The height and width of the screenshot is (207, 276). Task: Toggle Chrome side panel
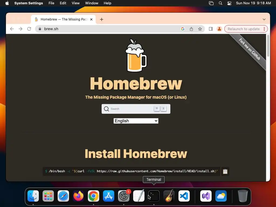[211, 29]
